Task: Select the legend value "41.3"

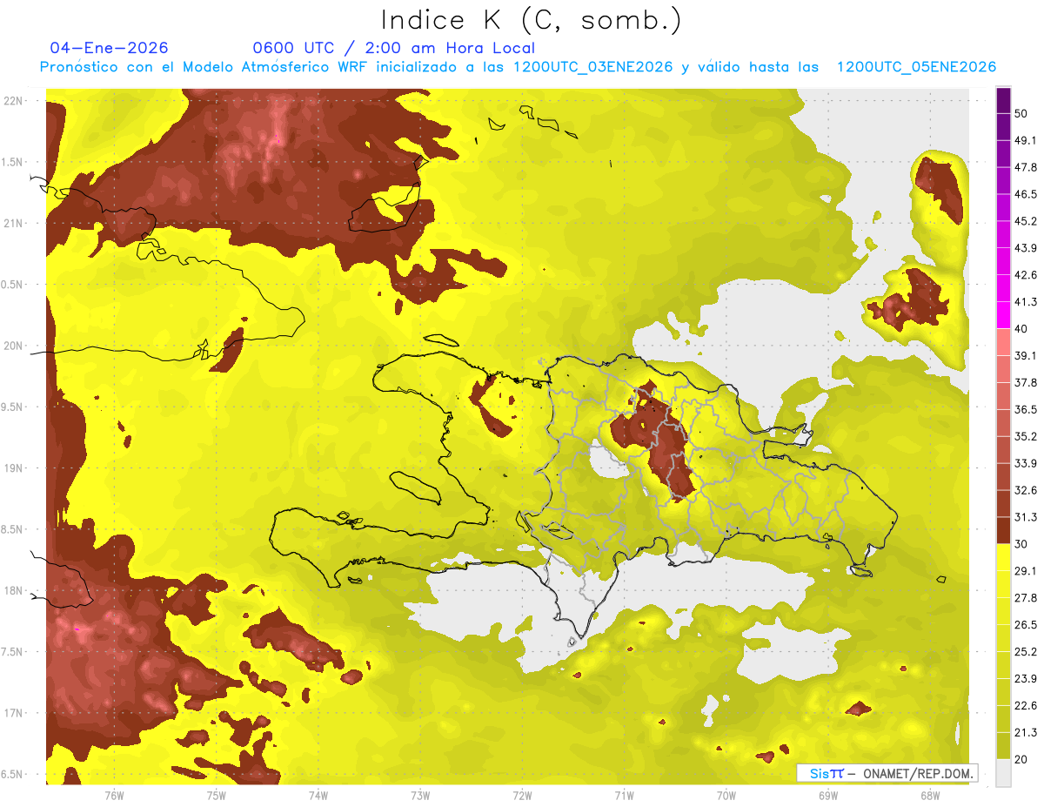Action: point(1025,302)
